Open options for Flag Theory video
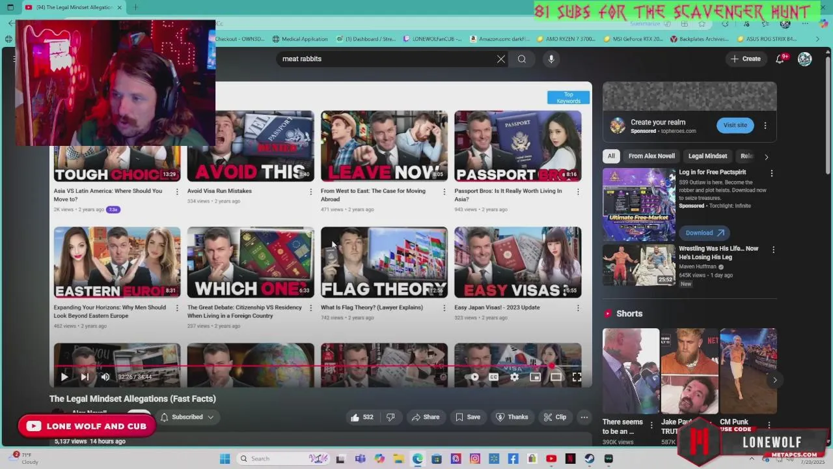This screenshot has width=833, height=469. (444, 308)
